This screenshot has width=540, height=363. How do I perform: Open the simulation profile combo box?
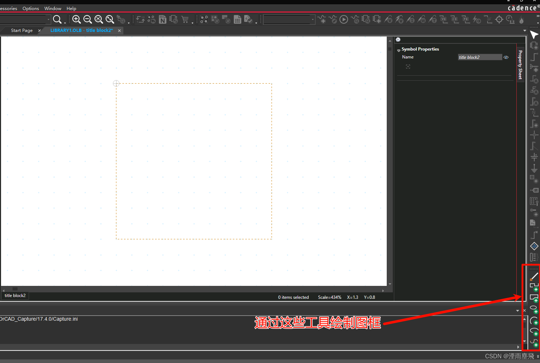[289, 19]
